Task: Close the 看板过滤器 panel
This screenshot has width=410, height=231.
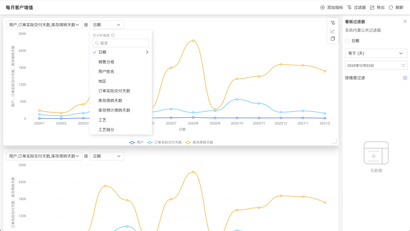Action: (405, 22)
